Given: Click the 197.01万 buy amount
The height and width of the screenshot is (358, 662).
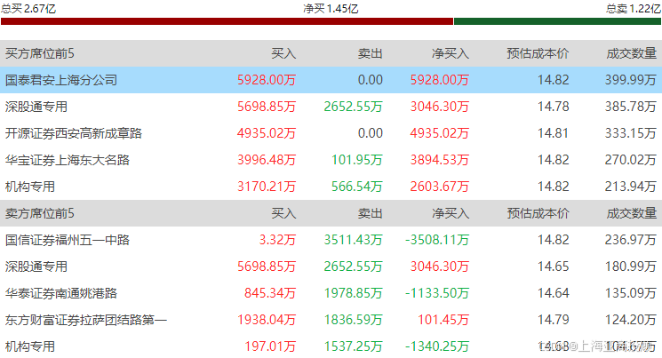Looking at the screenshot, I should click(270, 346).
